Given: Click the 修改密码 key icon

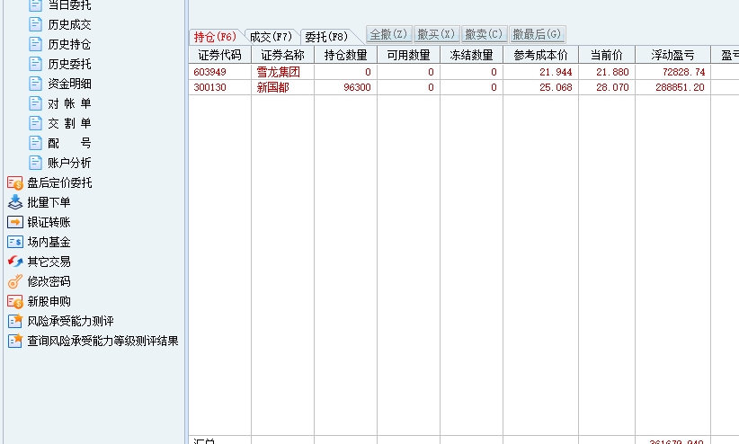Looking at the screenshot, I should [15, 281].
